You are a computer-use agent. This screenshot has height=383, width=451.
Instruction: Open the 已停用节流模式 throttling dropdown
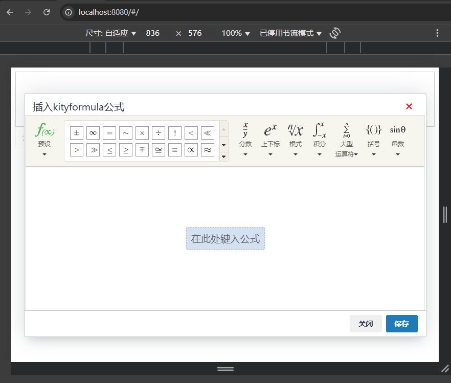[x=290, y=33]
